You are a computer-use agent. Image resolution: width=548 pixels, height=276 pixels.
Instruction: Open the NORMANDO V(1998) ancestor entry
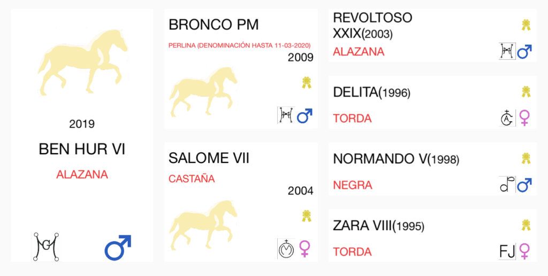tap(396, 159)
